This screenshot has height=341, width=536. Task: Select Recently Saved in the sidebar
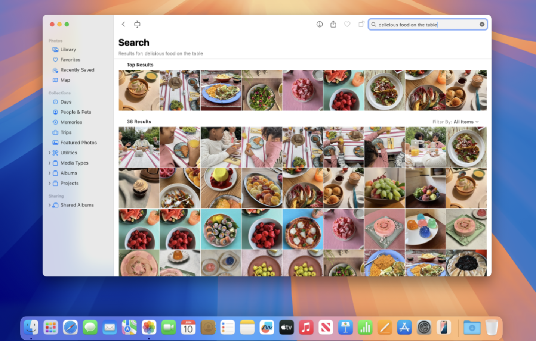tap(77, 70)
